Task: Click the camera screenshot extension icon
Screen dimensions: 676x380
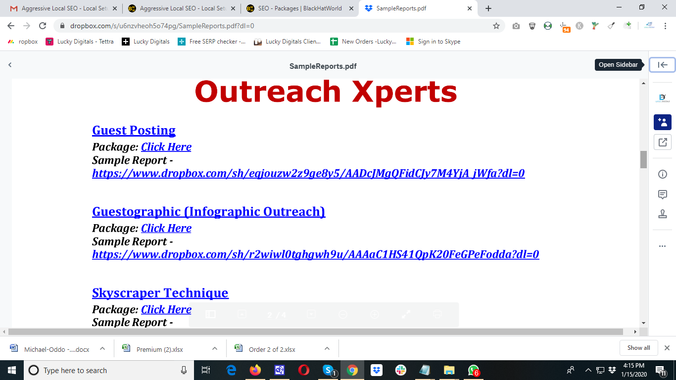Action: click(x=516, y=26)
